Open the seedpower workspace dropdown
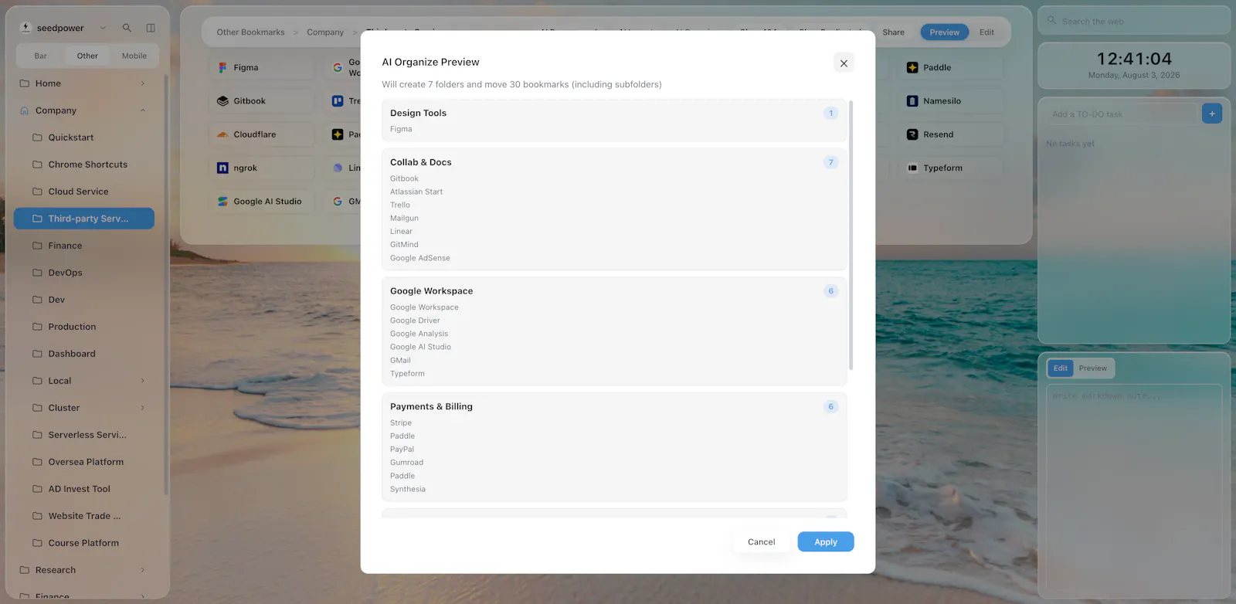The height and width of the screenshot is (604, 1236). (x=103, y=28)
